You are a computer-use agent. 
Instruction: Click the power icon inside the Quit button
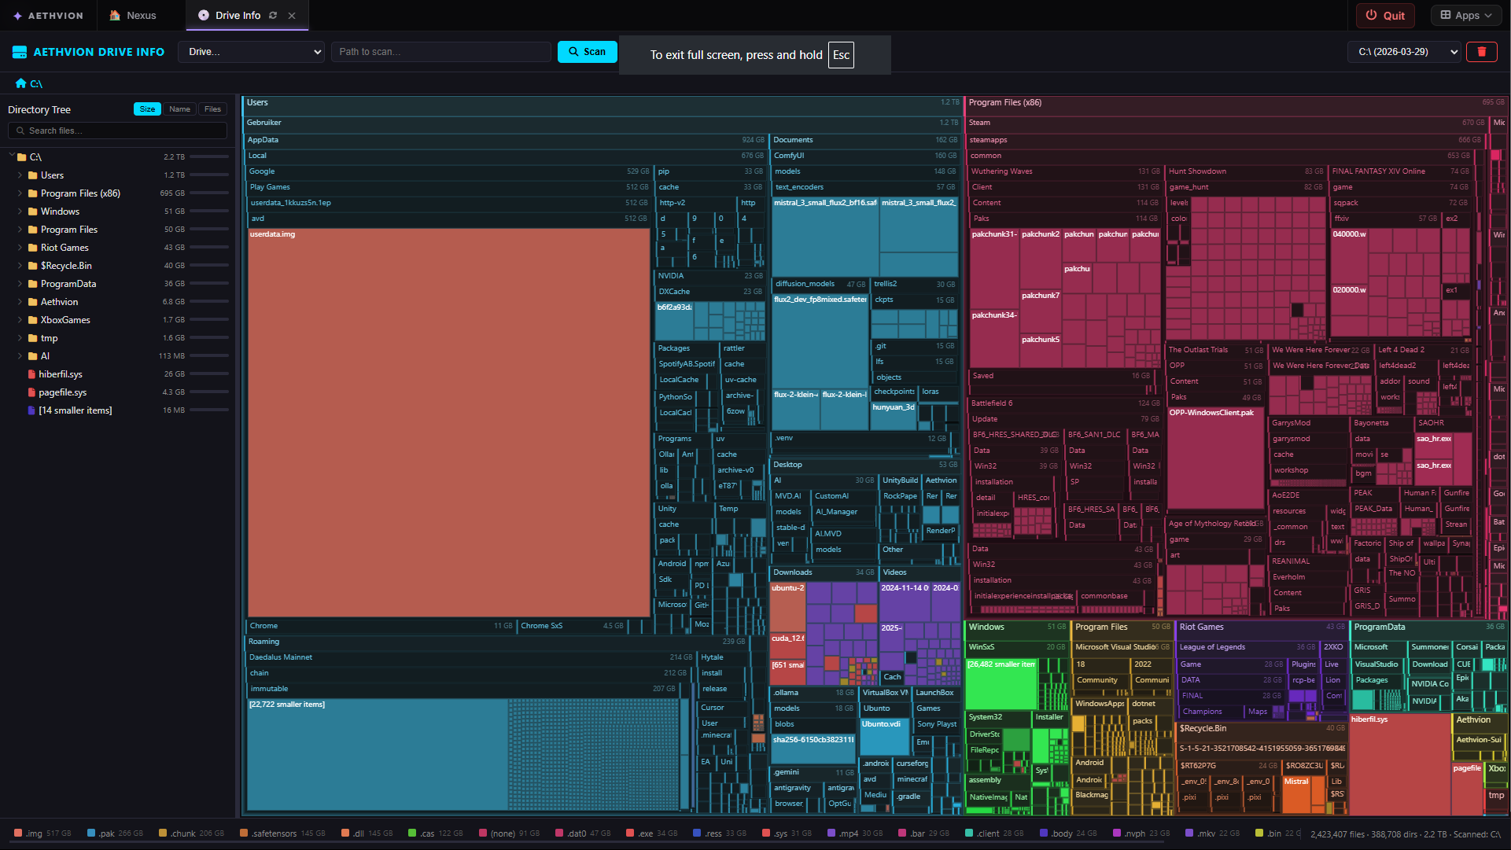(1371, 15)
